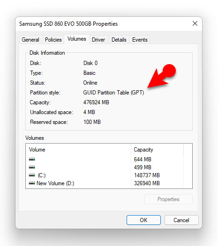Click the 4 MB unallocated space value
The height and width of the screenshot is (246, 218).
click(x=89, y=112)
